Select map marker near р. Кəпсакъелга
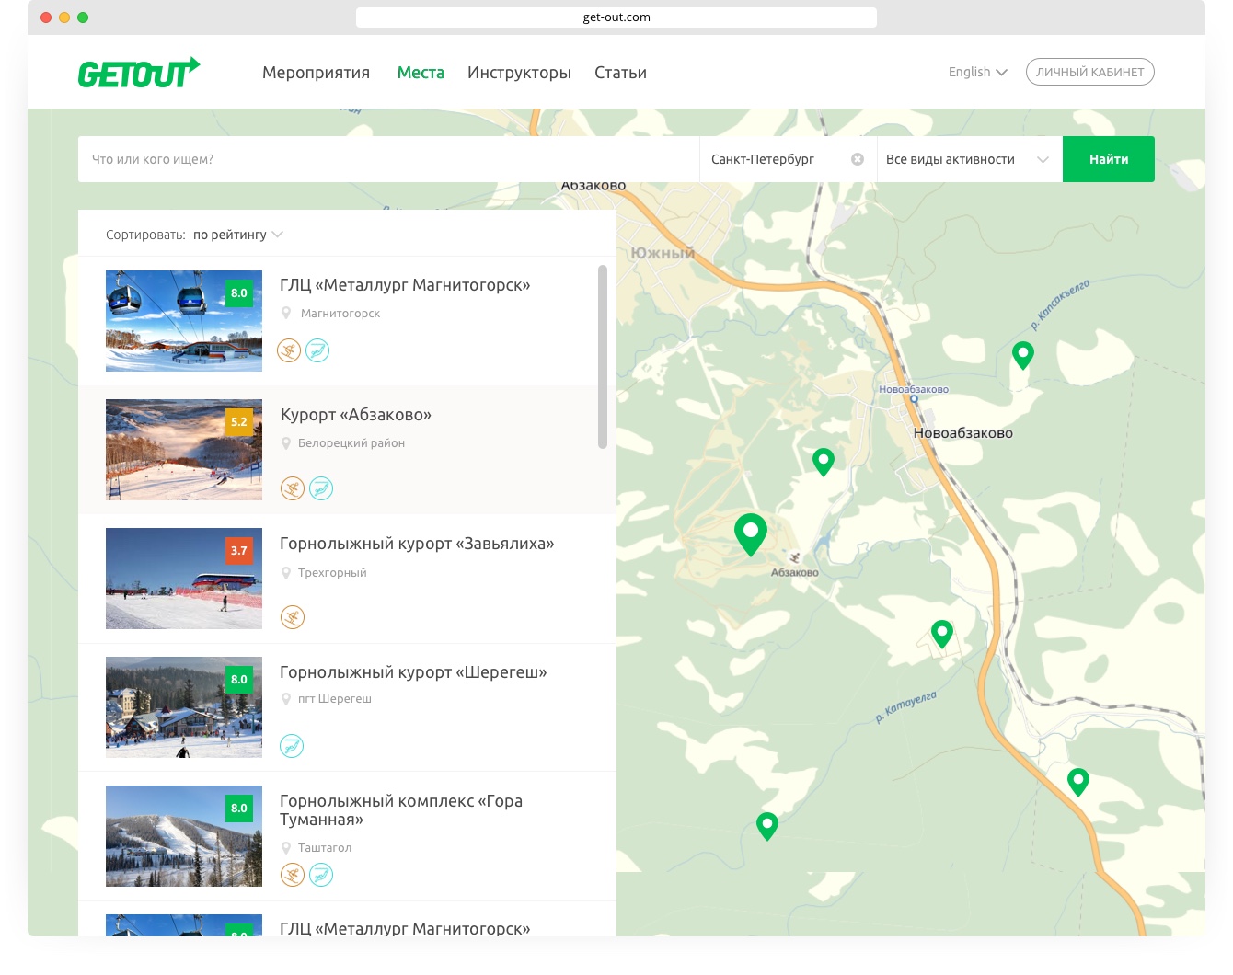The width and height of the screenshot is (1233, 975). coord(1023,355)
